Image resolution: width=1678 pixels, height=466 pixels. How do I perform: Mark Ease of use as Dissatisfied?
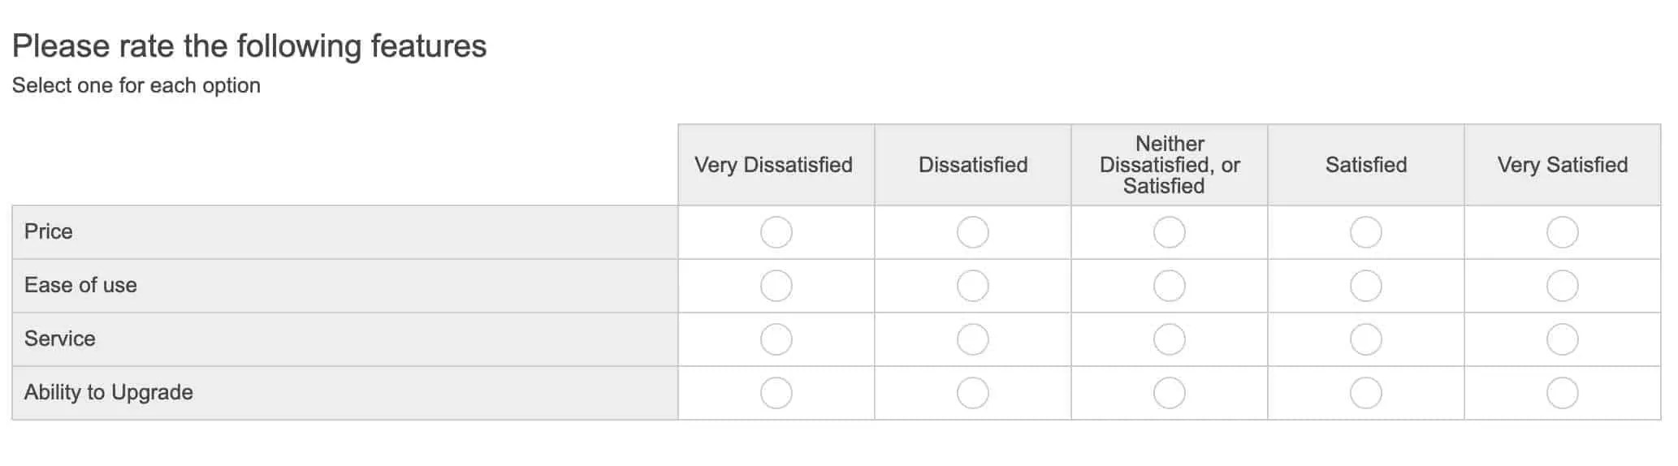[972, 286]
